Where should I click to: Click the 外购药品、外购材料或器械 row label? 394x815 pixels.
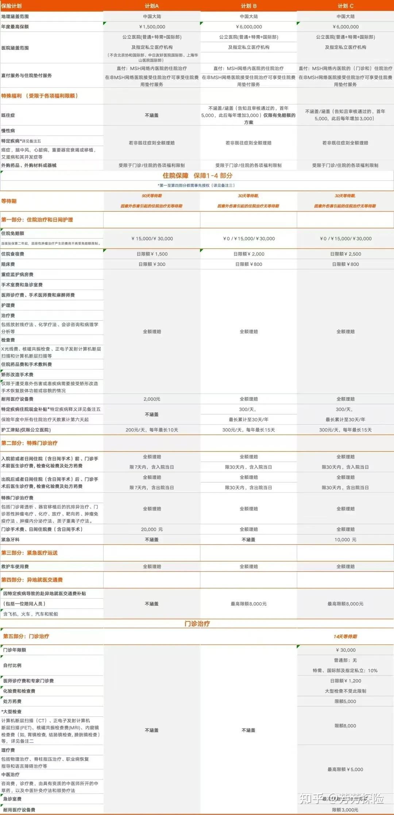[29, 165]
